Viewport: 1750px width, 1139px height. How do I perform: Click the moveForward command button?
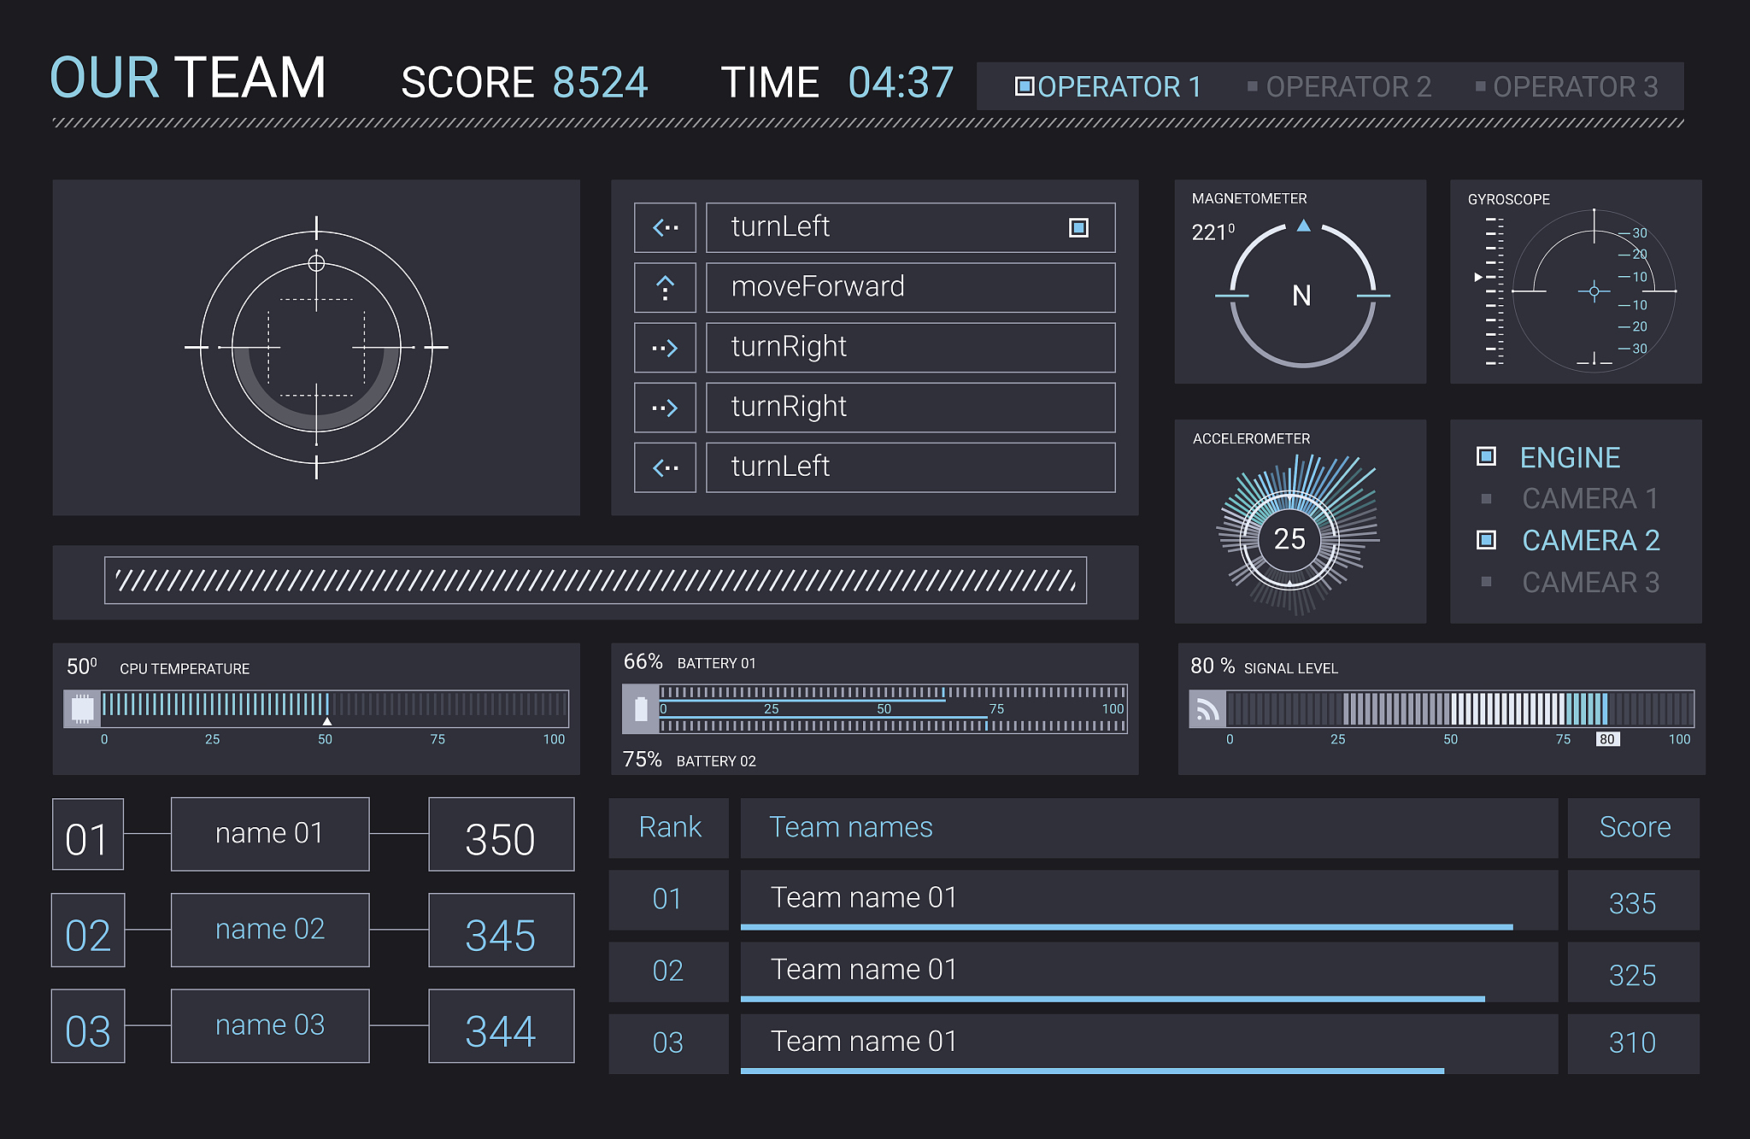point(910,287)
